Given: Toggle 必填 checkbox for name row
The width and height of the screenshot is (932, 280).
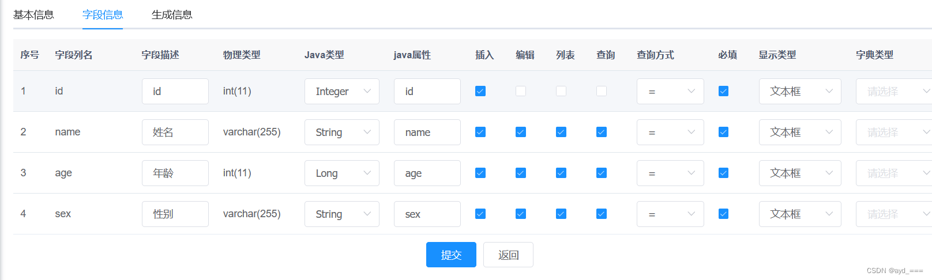Looking at the screenshot, I should coord(723,132).
